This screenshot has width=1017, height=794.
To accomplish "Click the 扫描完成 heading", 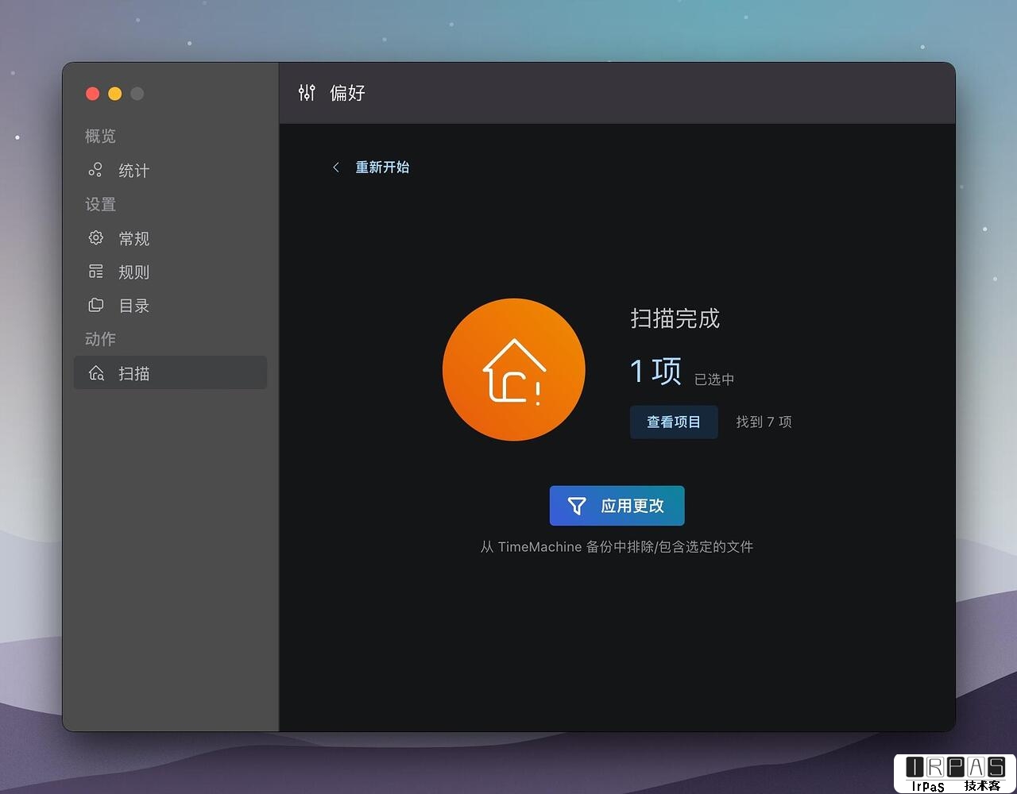I will point(675,318).
